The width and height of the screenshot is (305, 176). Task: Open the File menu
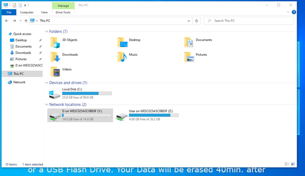click(x=9, y=12)
